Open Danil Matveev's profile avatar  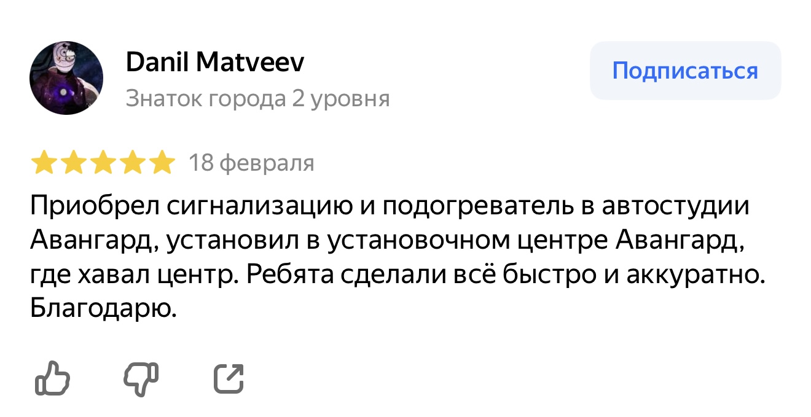[x=66, y=78]
